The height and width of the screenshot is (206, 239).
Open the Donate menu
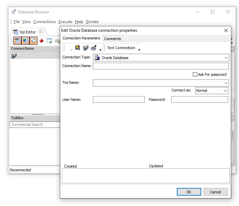click(x=92, y=22)
